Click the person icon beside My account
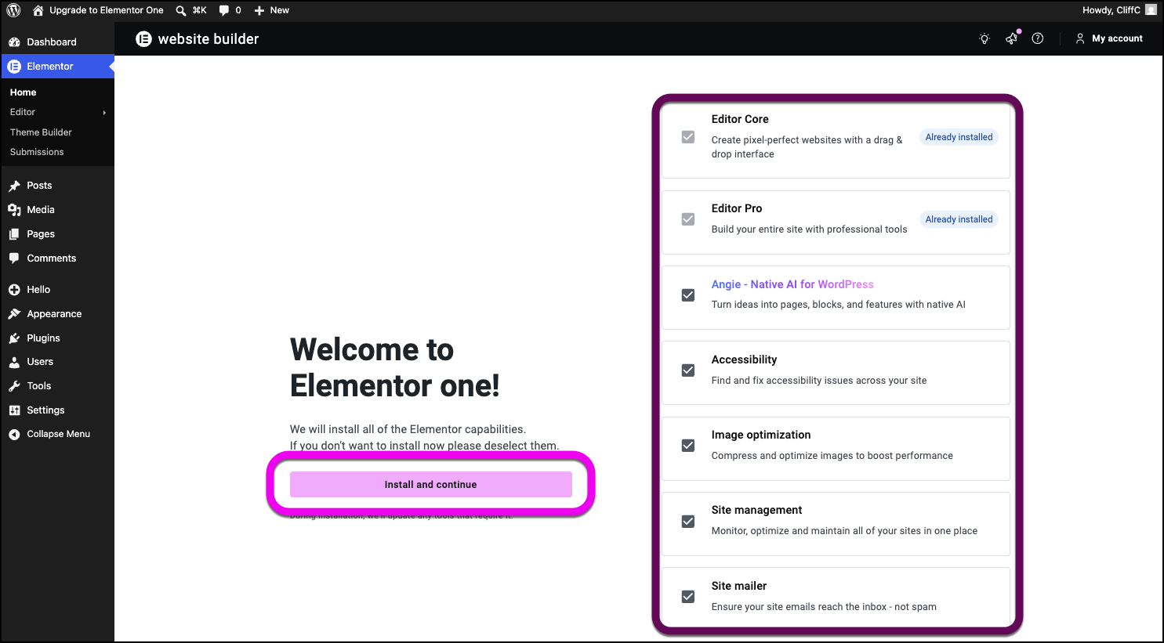The width and height of the screenshot is (1164, 643). click(x=1080, y=38)
